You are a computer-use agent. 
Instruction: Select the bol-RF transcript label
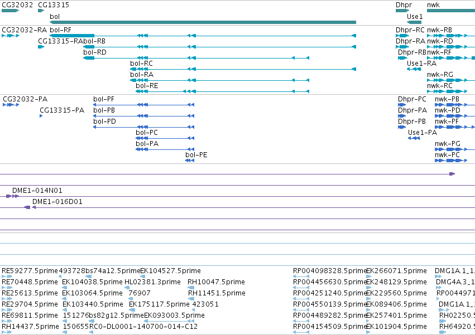pos(61,30)
